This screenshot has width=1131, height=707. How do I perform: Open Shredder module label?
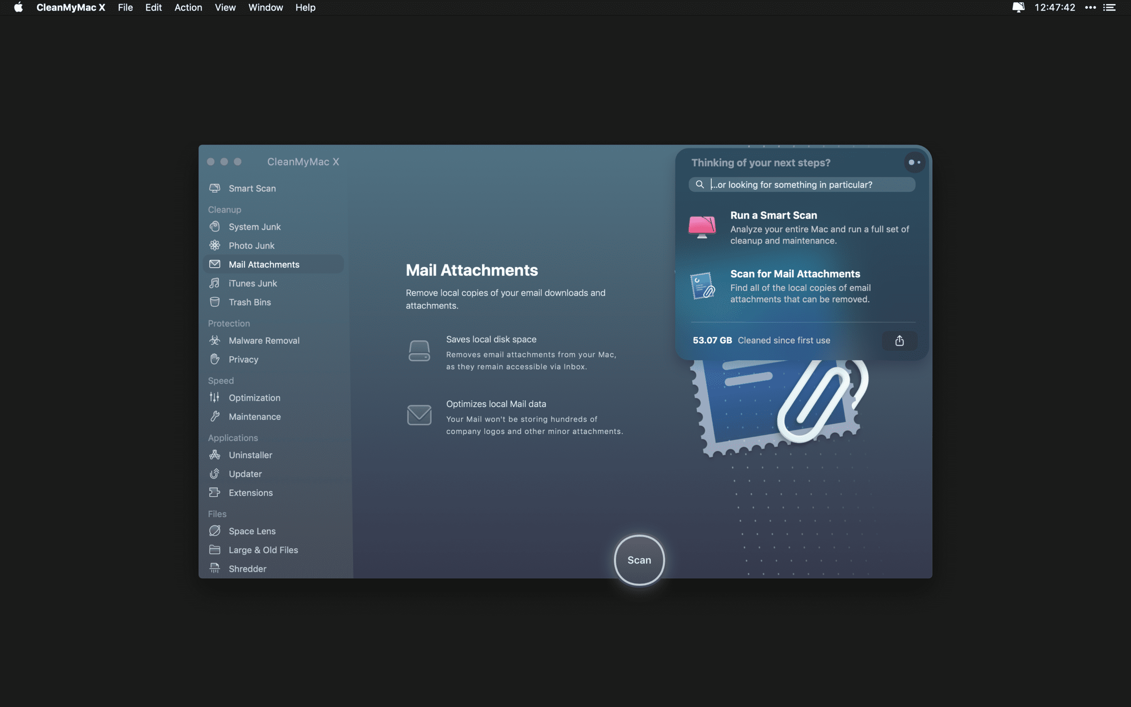[x=247, y=568]
